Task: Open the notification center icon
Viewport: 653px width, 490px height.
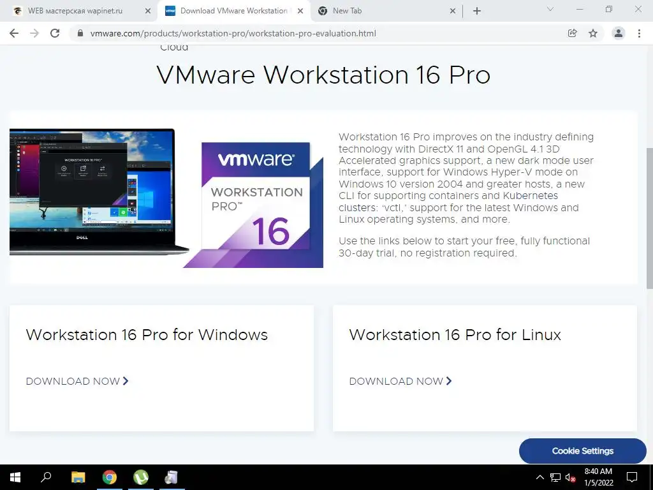Action: pyautogui.click(x=632, y=477)
